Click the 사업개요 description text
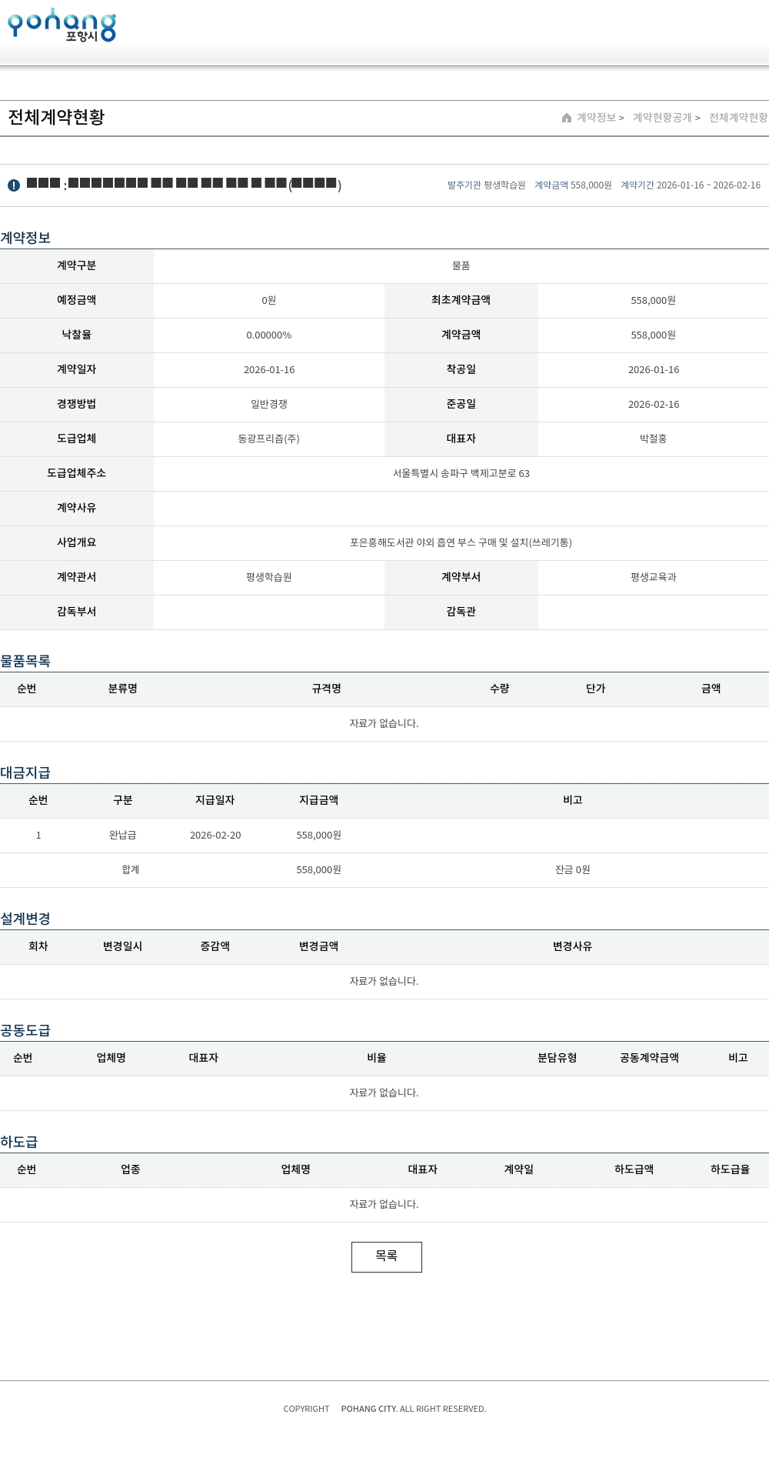Screen dimensions: 769x1458 (461, 542)
